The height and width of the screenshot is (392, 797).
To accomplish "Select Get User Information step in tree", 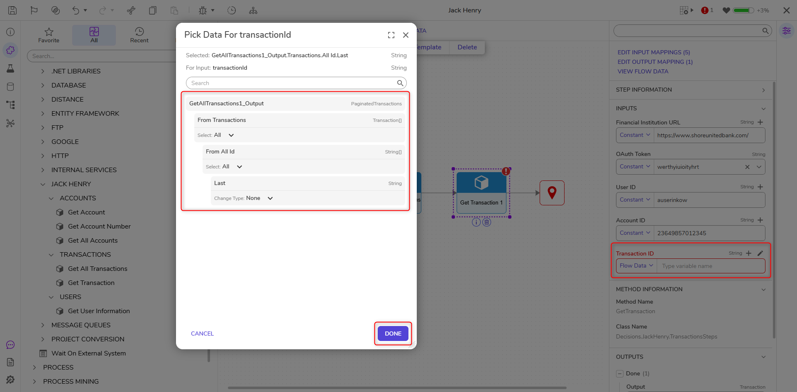I will pos(99,311).
